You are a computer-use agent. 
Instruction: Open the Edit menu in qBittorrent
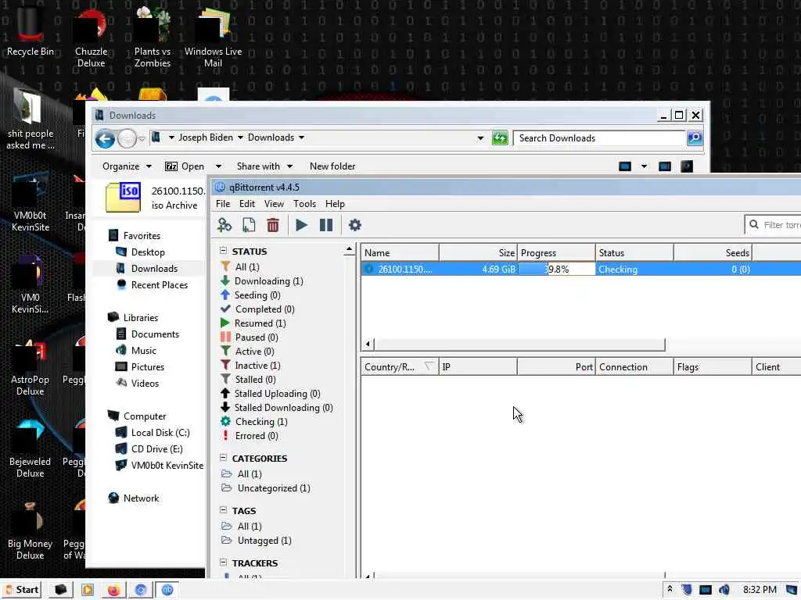click(x=246, y=204)
